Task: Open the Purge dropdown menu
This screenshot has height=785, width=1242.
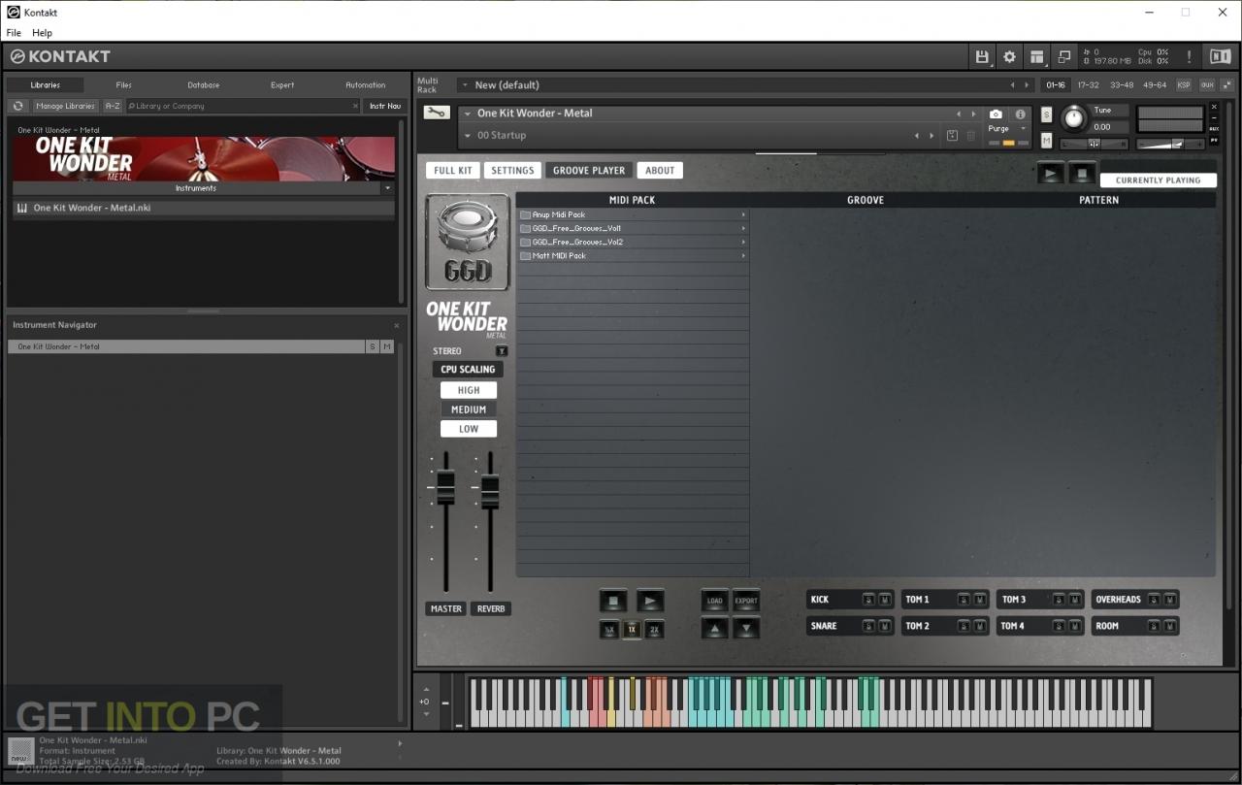Action: coord(1005,128)
